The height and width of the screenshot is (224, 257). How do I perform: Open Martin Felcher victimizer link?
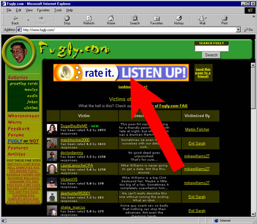(197, 129)
